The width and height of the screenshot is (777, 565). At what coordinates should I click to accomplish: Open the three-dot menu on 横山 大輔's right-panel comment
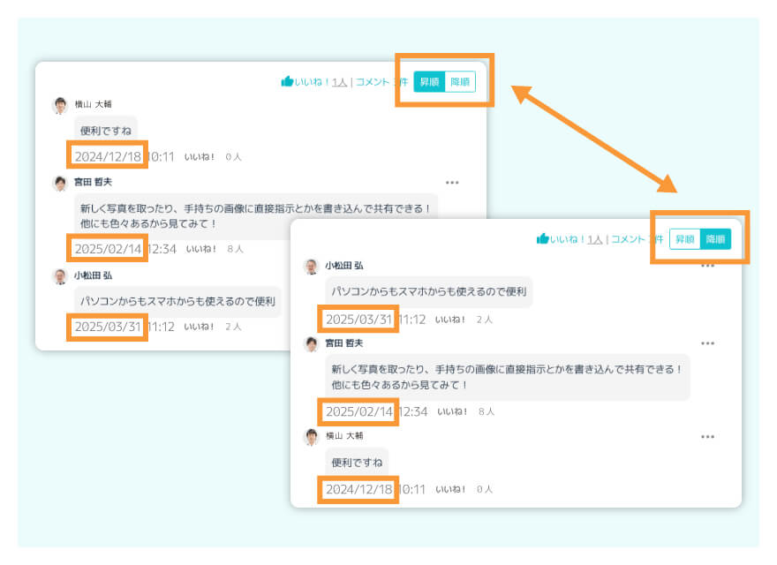click(707, 436)
